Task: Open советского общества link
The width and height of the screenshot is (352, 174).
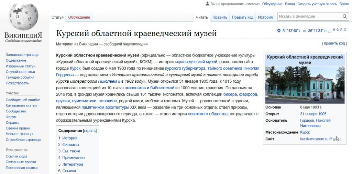Action: [208, 114]
